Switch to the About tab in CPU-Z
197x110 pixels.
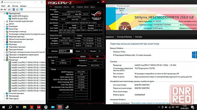click(93, 7)
